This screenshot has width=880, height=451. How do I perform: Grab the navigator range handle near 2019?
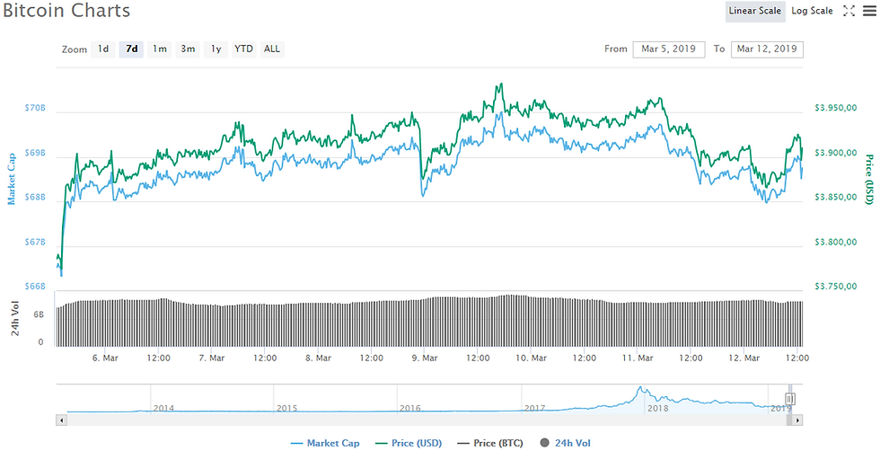tap(789, 399)
